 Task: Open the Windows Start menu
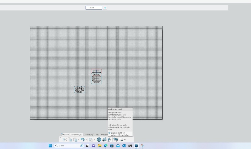(x=50, y=146)
